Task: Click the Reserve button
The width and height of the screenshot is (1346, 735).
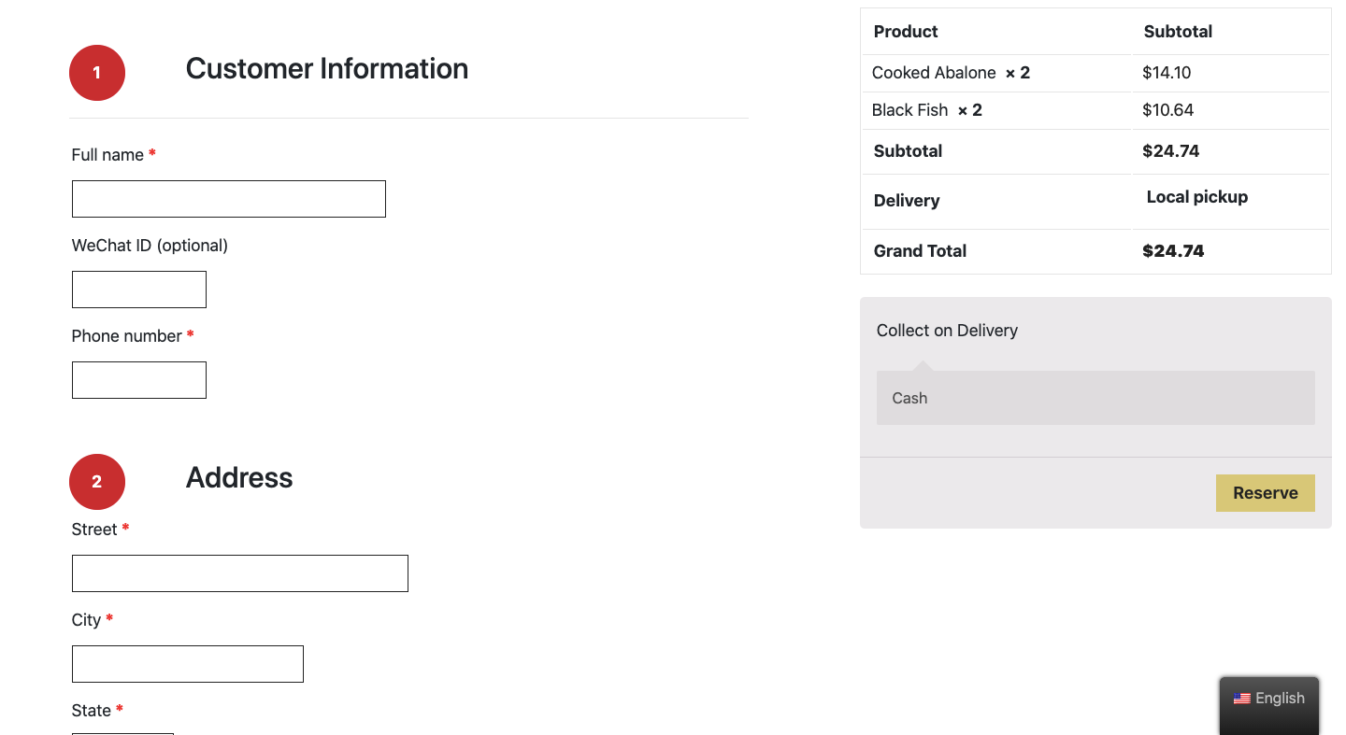Action: (x=1266, y=493)
